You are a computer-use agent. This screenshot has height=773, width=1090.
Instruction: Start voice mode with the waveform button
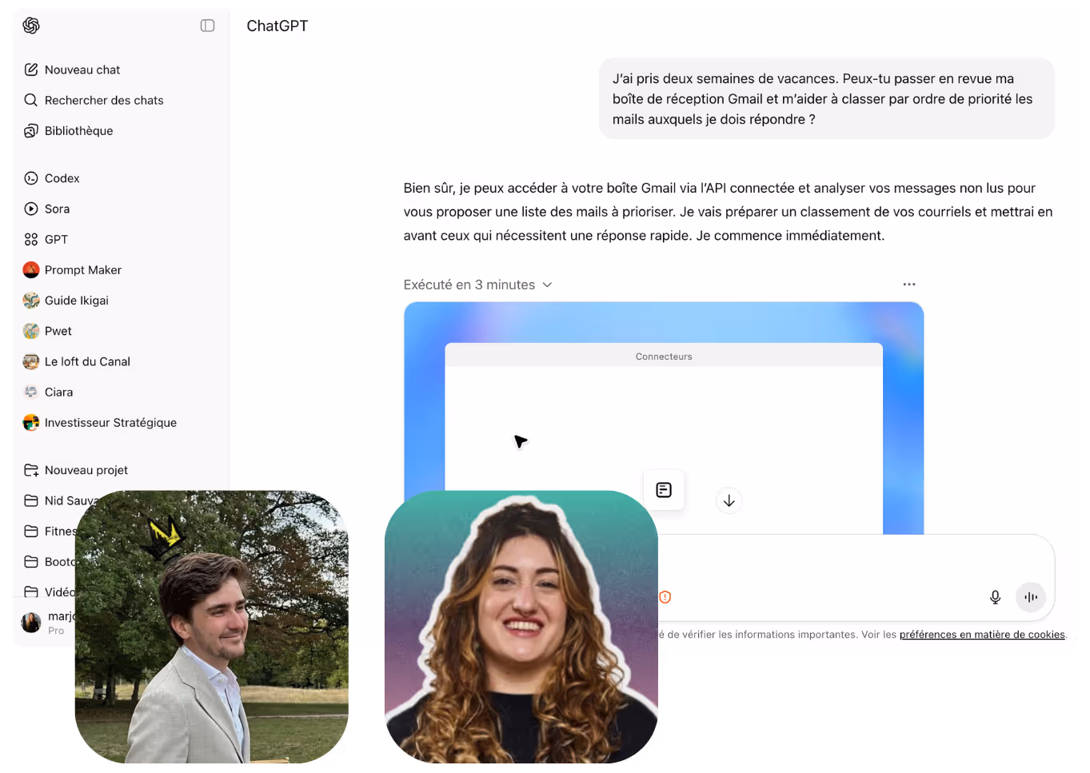[1031, 596]
